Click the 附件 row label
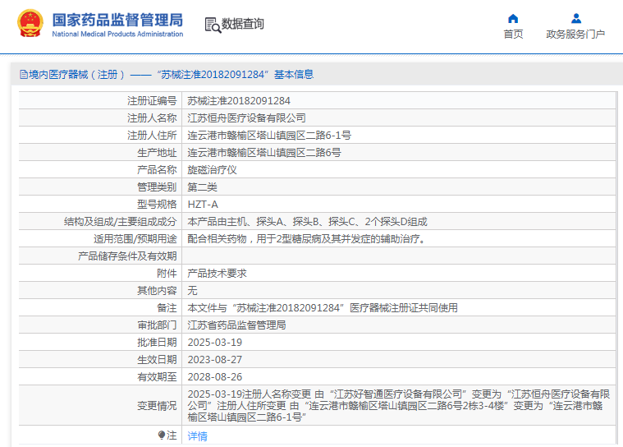 click(167, 274)
